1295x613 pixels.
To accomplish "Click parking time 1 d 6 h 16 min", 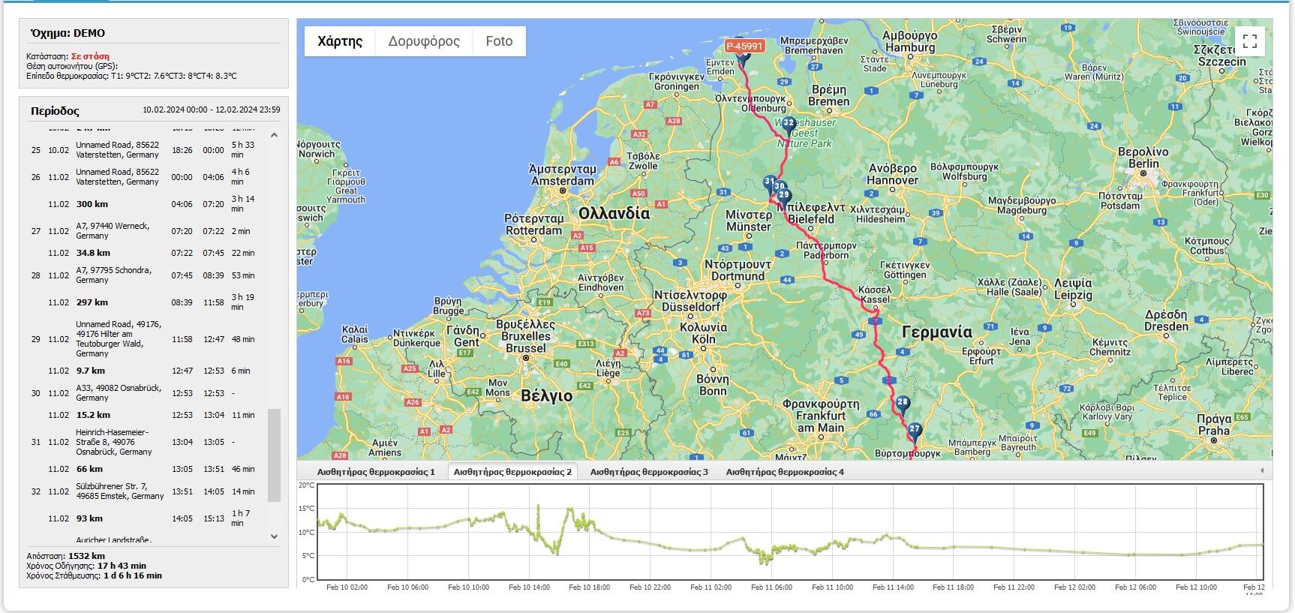I will tap(132, 575).
